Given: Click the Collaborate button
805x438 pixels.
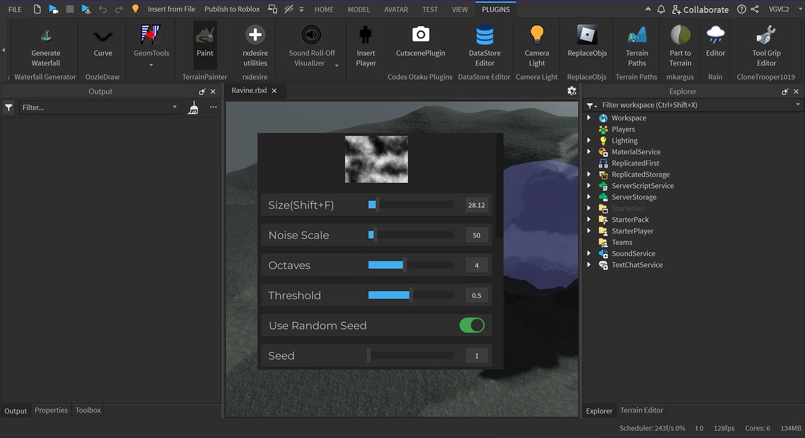Looking at the screenshot, I should point(700,9).
